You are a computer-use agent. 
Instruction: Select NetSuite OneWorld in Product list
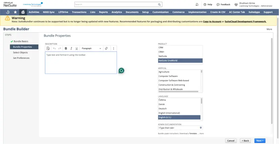180,60
